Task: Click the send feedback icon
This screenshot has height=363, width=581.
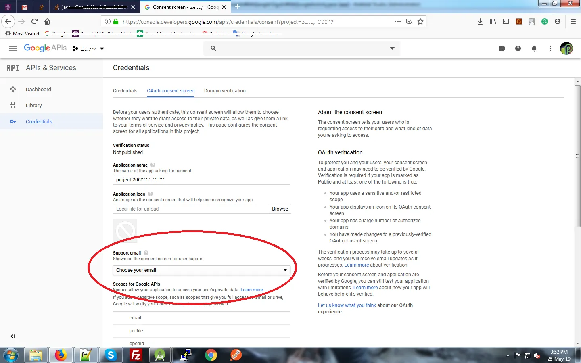Action: point(502,48)
